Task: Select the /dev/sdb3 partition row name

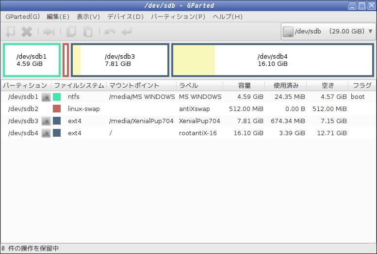Action: 23,121
